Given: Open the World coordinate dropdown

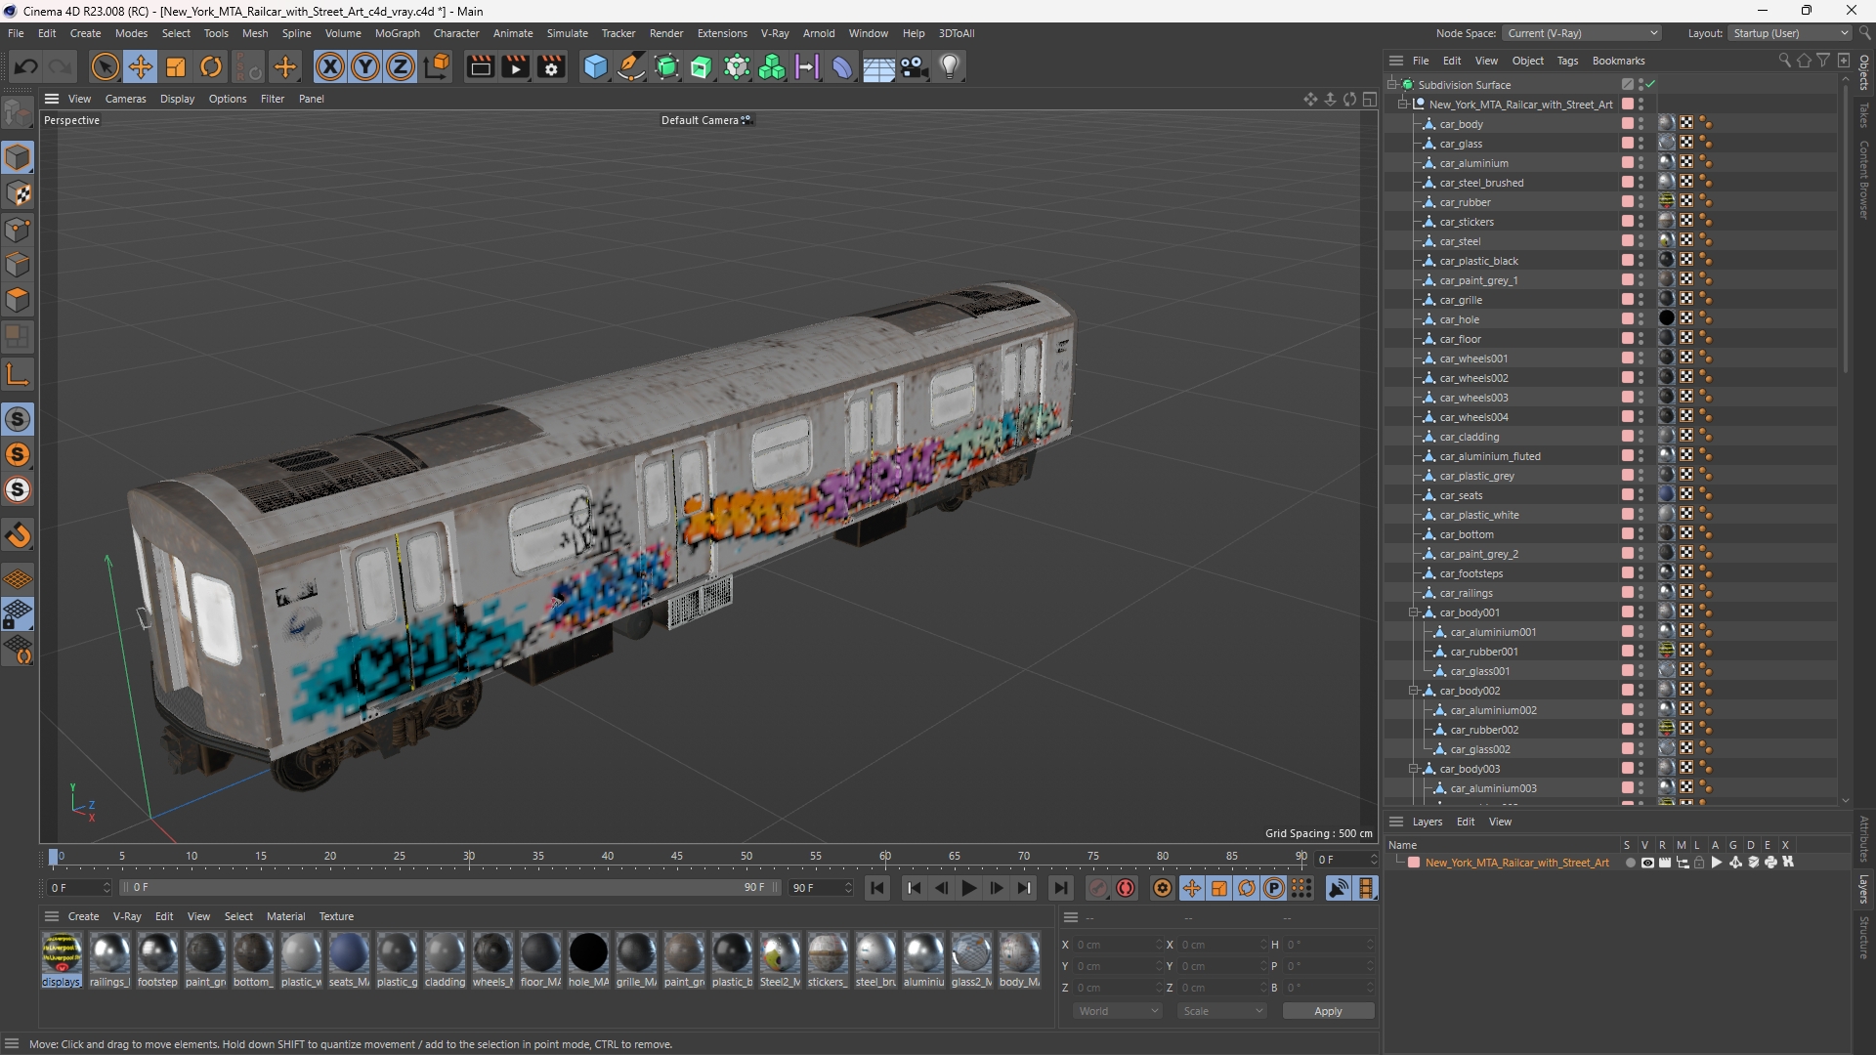Looking at the screenshot, I should (x=1118, y=1011).
